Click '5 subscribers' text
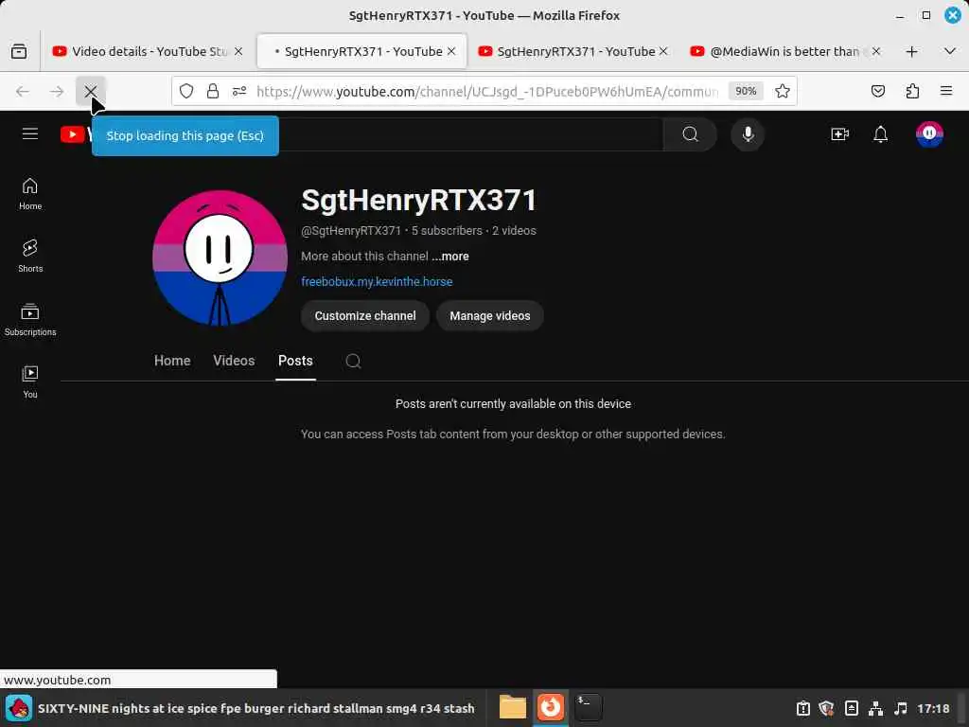 (x=447, y=231)
